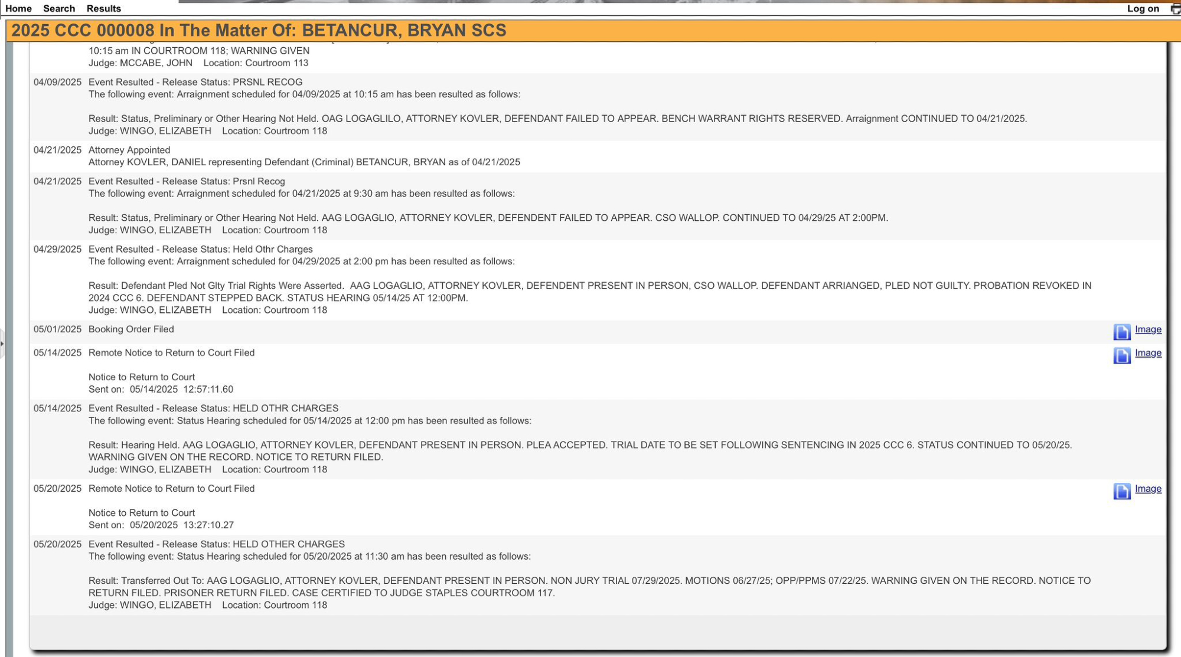
Task: Open the 05/14/2025 Remote Notice document icon
Action: coord(1121,355)
